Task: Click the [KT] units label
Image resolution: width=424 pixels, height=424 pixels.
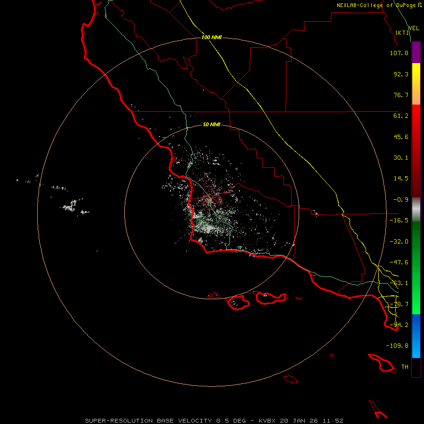Action: click(402, 33)
